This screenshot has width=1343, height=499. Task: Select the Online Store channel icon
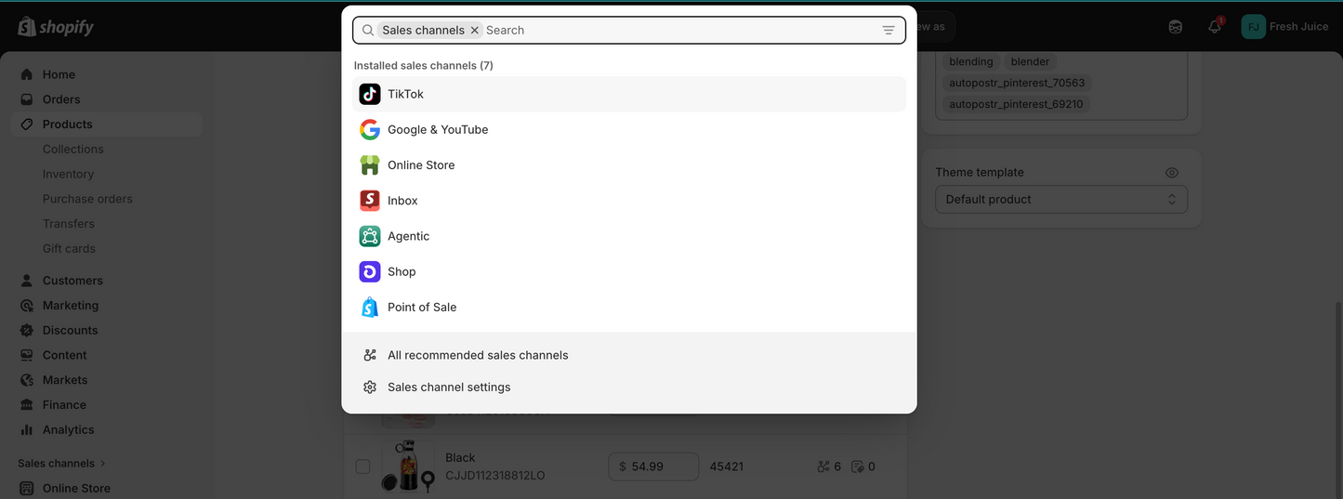point(370,165)
